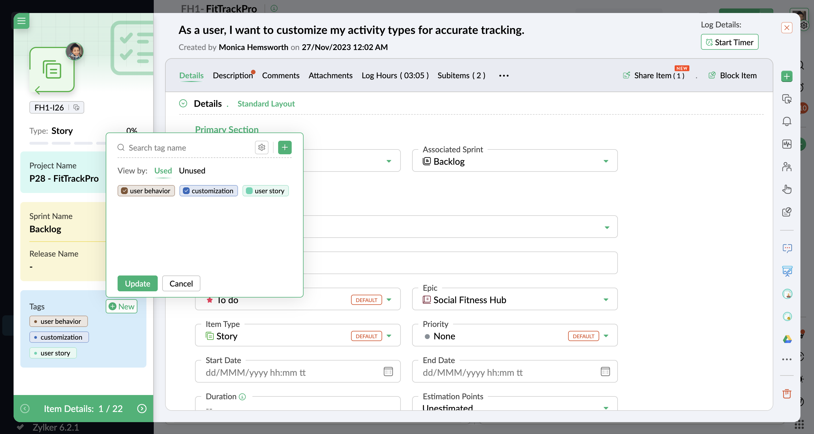Viewport: 814px width, 434px height.
Task: Open the notification bell icon
Action: (787, 121)
